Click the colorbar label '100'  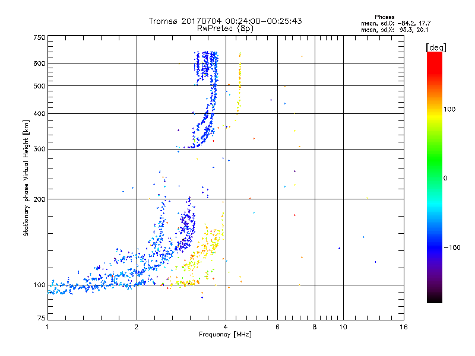point(449,109)
